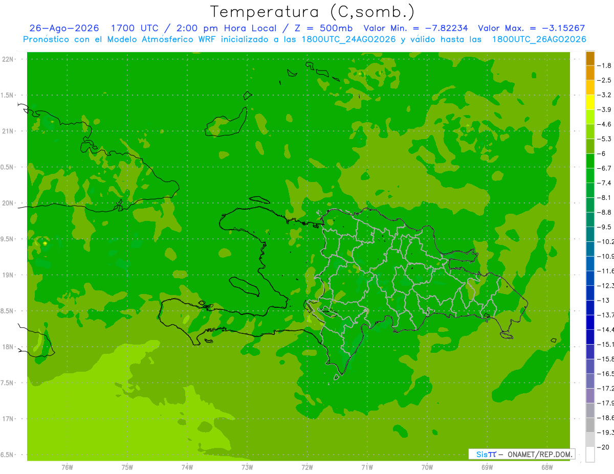
Task: Click the "20N" latitude label
Action: tap(9, 203)
